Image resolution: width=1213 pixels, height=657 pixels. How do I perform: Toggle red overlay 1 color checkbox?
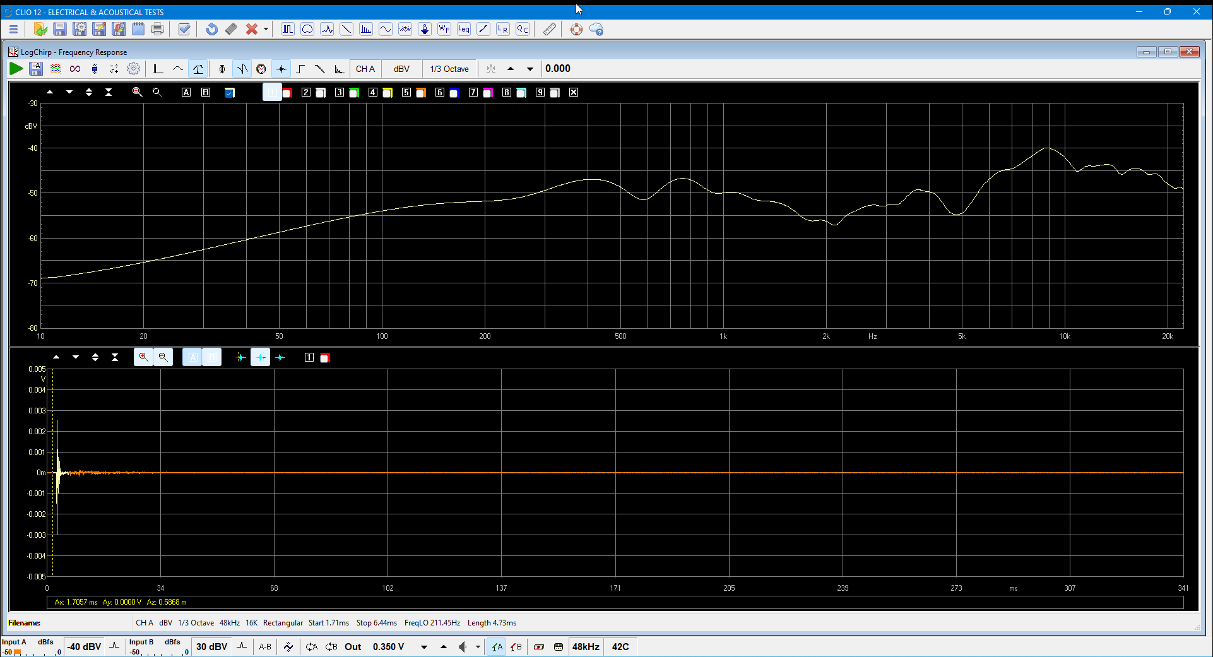pos(287,93)
